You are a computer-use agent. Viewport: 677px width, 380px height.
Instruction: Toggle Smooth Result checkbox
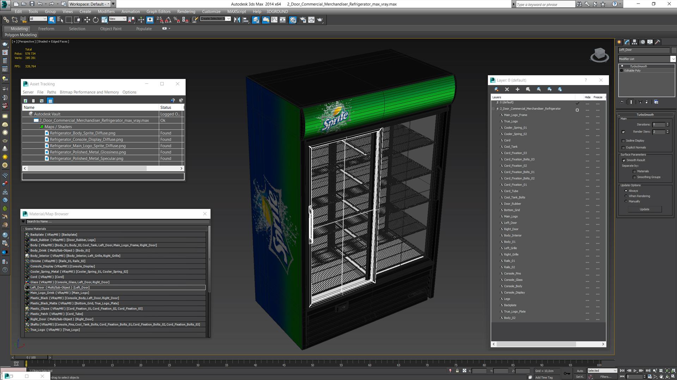tap(624, 160)
